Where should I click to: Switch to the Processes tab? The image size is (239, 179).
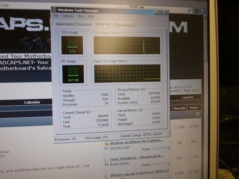tap(85, 24)
